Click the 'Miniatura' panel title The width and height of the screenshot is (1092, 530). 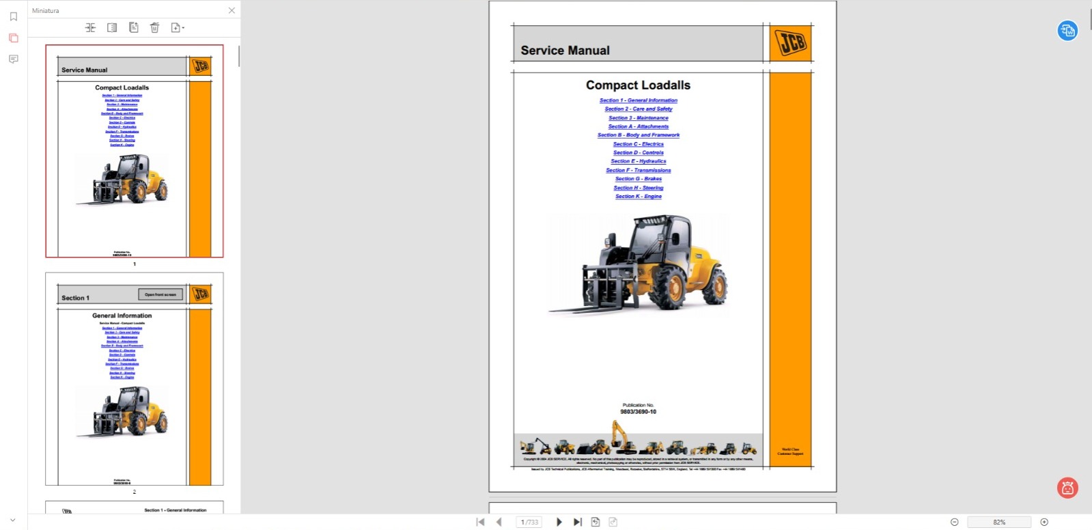(46, 10)
